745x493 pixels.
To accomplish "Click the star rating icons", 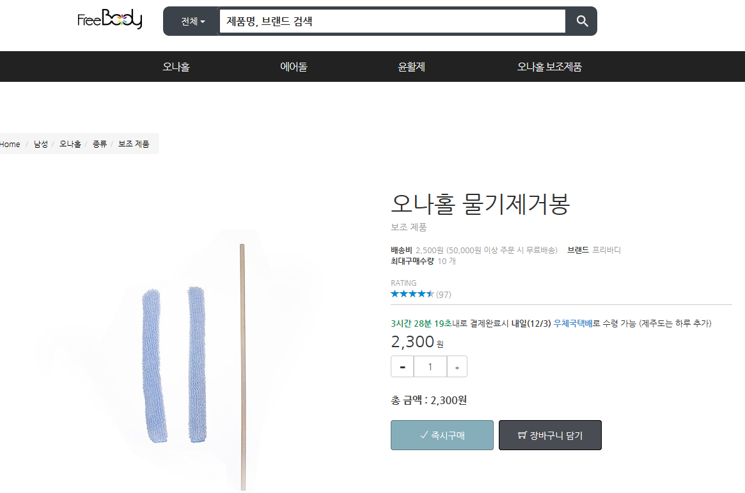I will point(412,294).
